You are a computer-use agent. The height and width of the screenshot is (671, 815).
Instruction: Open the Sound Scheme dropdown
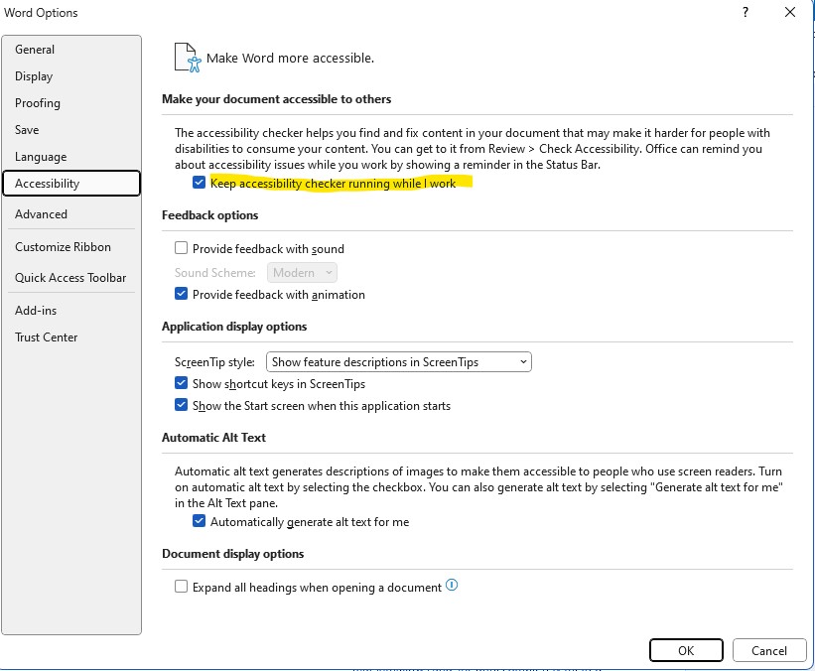coord(302,272)
